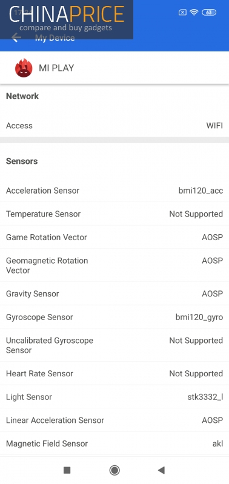
Task: Tap the back arrow in the header
Action: (16, 38)
